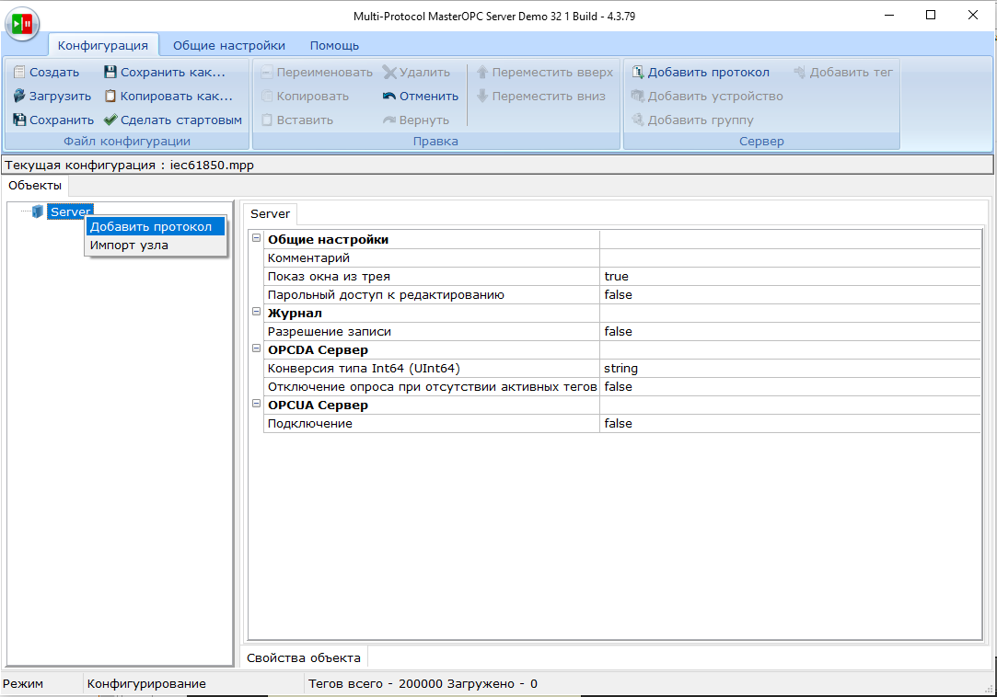This screenshot has height=697, width=997.
Task: Click the Показ окна из трея true value
Action: [x=616, y=277]
